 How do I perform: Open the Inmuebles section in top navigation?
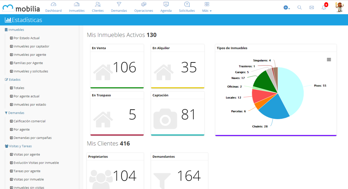coord(77,7)
